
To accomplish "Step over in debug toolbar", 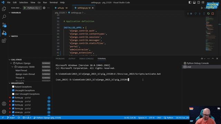I will [x=195, y=14].
